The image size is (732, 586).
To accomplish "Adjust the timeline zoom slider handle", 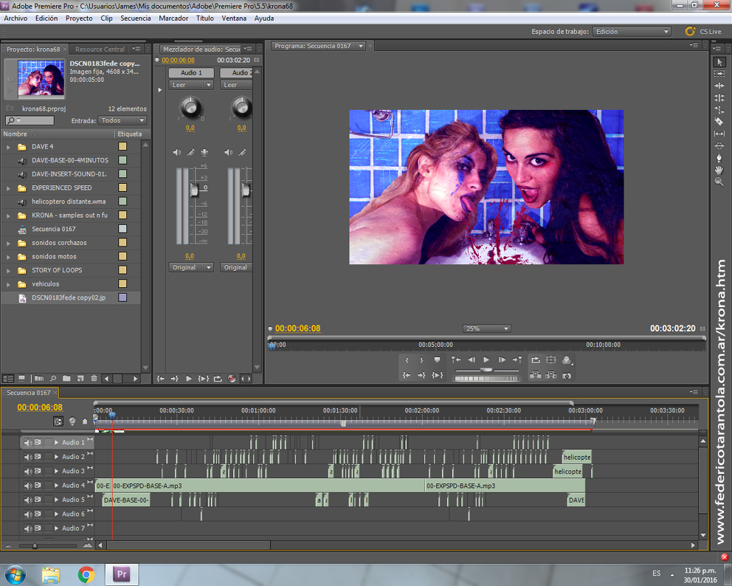I will click(35, 546).
